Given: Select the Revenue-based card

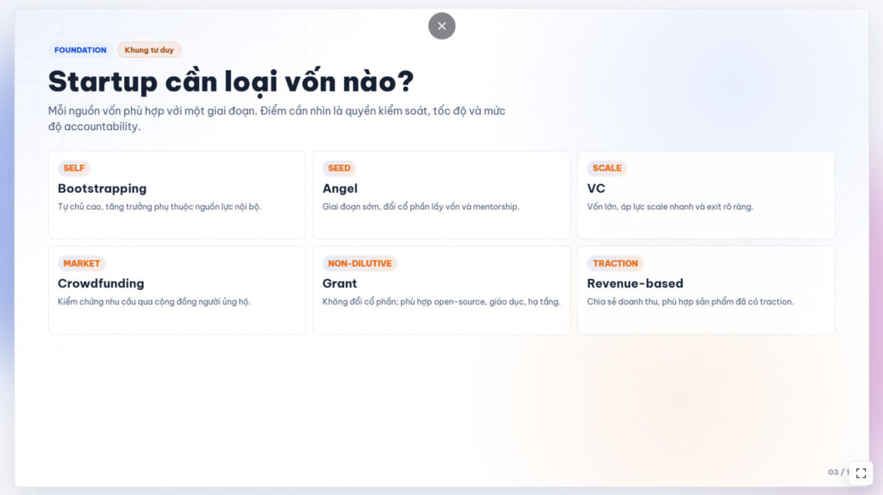Looking at the screenshot, I should [x=706, y=290].
